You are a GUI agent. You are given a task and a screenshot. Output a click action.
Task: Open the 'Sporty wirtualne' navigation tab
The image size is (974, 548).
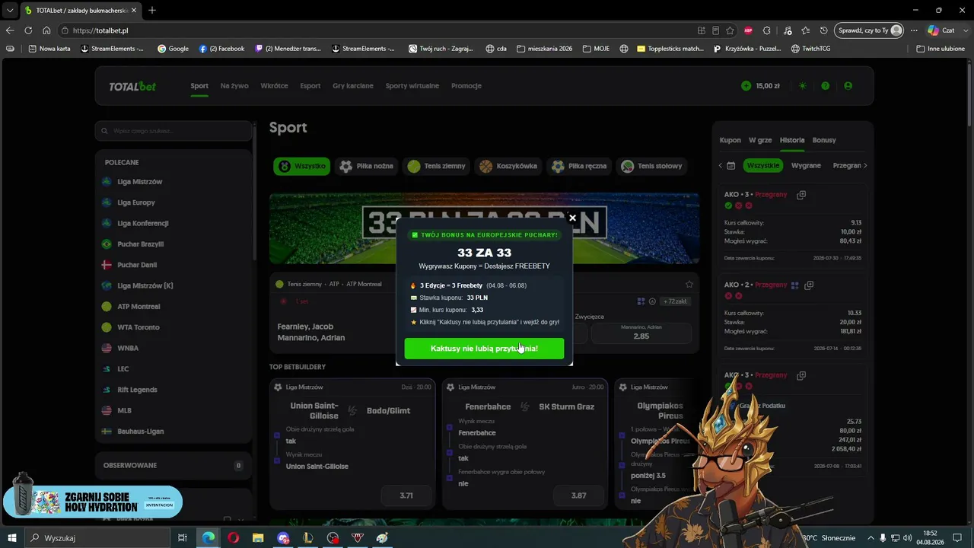click(412, 86)
